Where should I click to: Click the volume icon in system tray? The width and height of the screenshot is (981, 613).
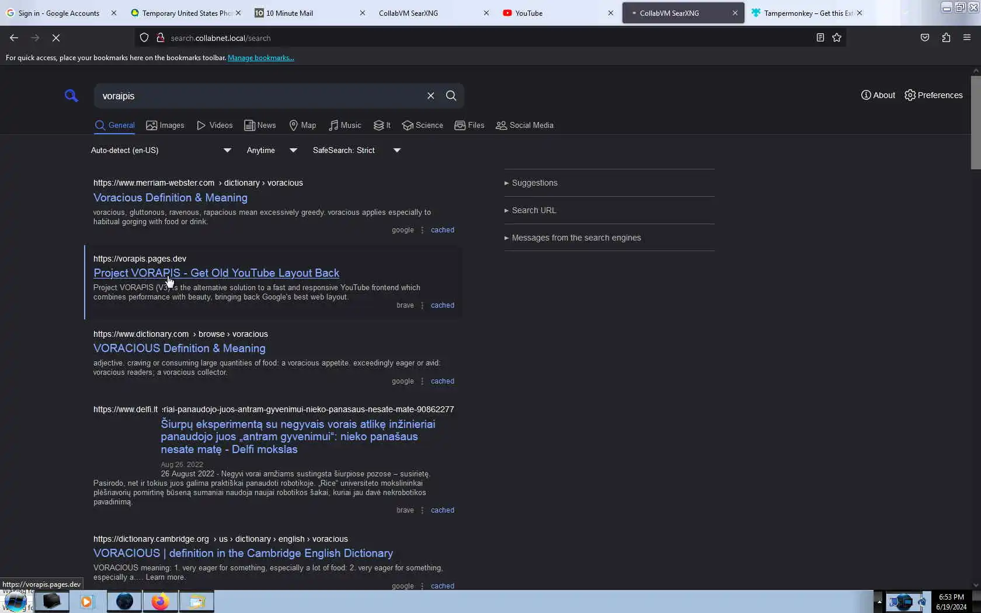921,602
